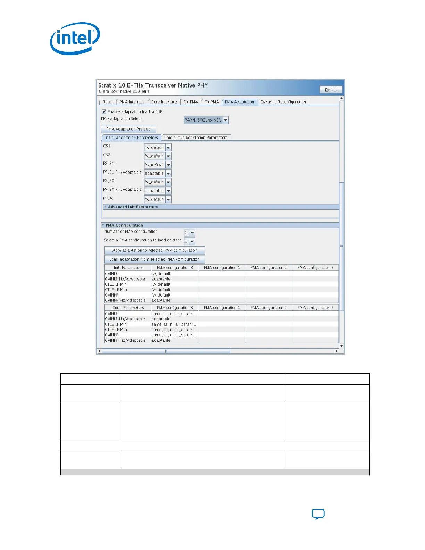Open the RF_B1 value dropdown
This screenshot has height=550, width=425.
(x=158, y=165)
